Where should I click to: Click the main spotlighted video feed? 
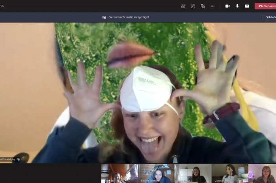click(x=138, y=93)
